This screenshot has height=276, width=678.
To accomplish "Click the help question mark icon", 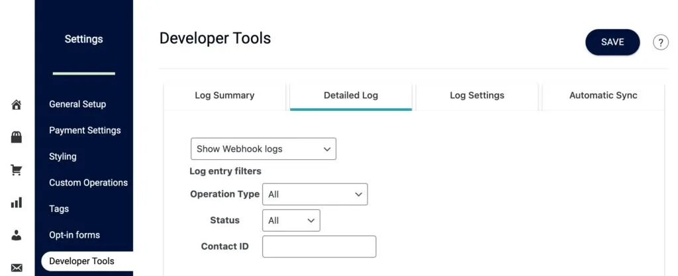I will [x=661, y=42].
